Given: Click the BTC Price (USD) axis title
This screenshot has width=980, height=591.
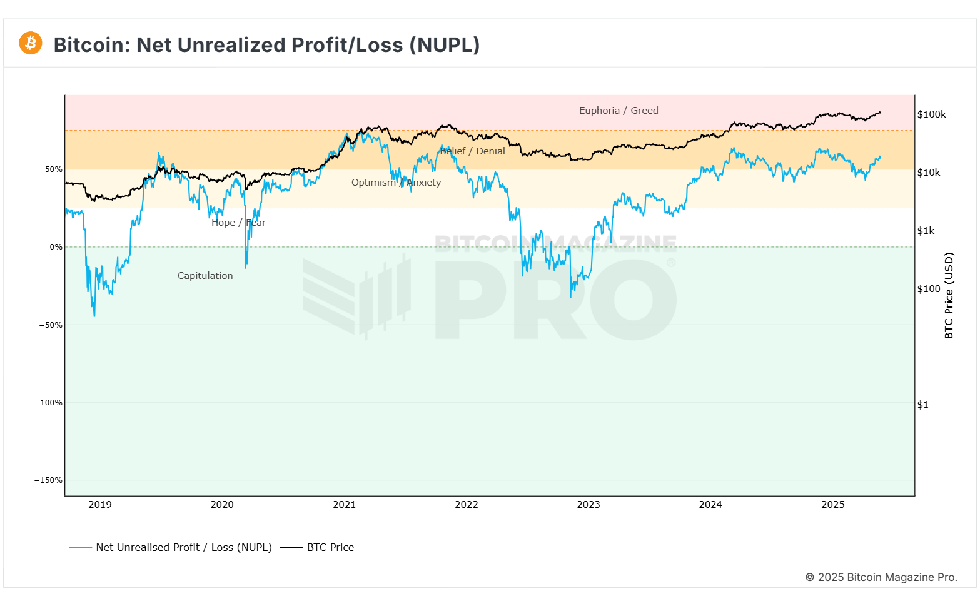Looking at the screenshot, I should pyautogui.click(x=949, y=296).
